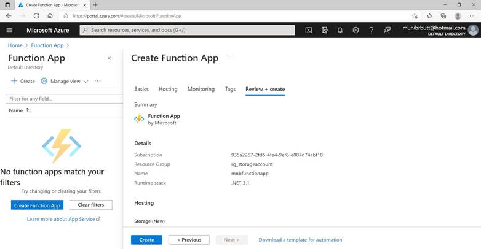The width and height of the screenshot is (481, 249).
Task: Click the munibrbutt@hotmail.com account label
Action: (x=434, y=28)
